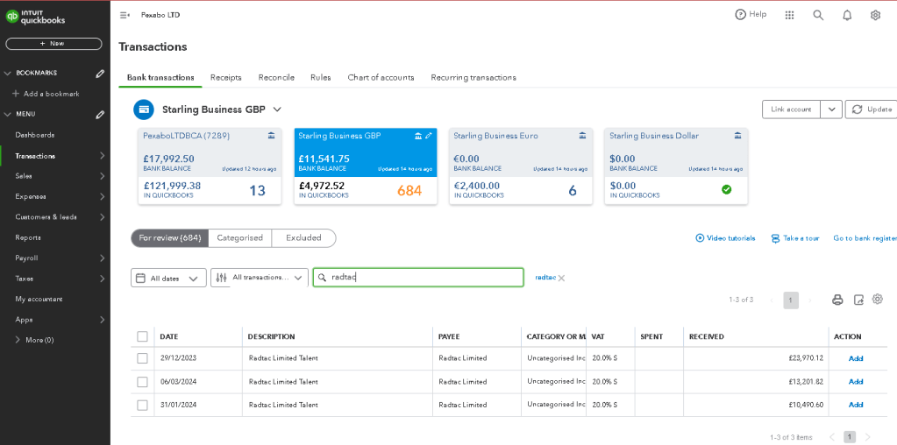Open Reports in the sidebar
The height and width of the screenshot is (445, 897).
[x=28, y=237]
